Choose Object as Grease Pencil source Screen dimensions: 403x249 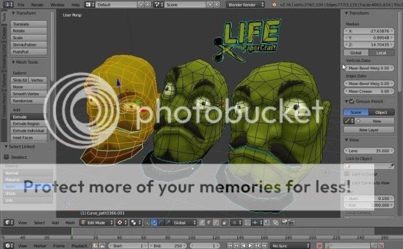pyautogui.click(x=381, y=112)
